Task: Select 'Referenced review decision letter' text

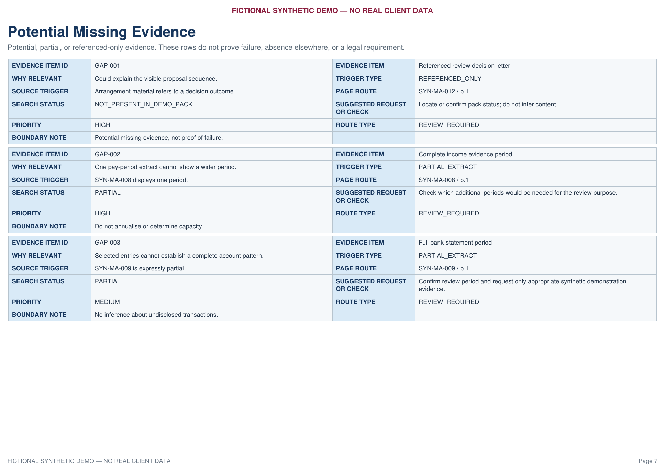Action: [464, 66]
